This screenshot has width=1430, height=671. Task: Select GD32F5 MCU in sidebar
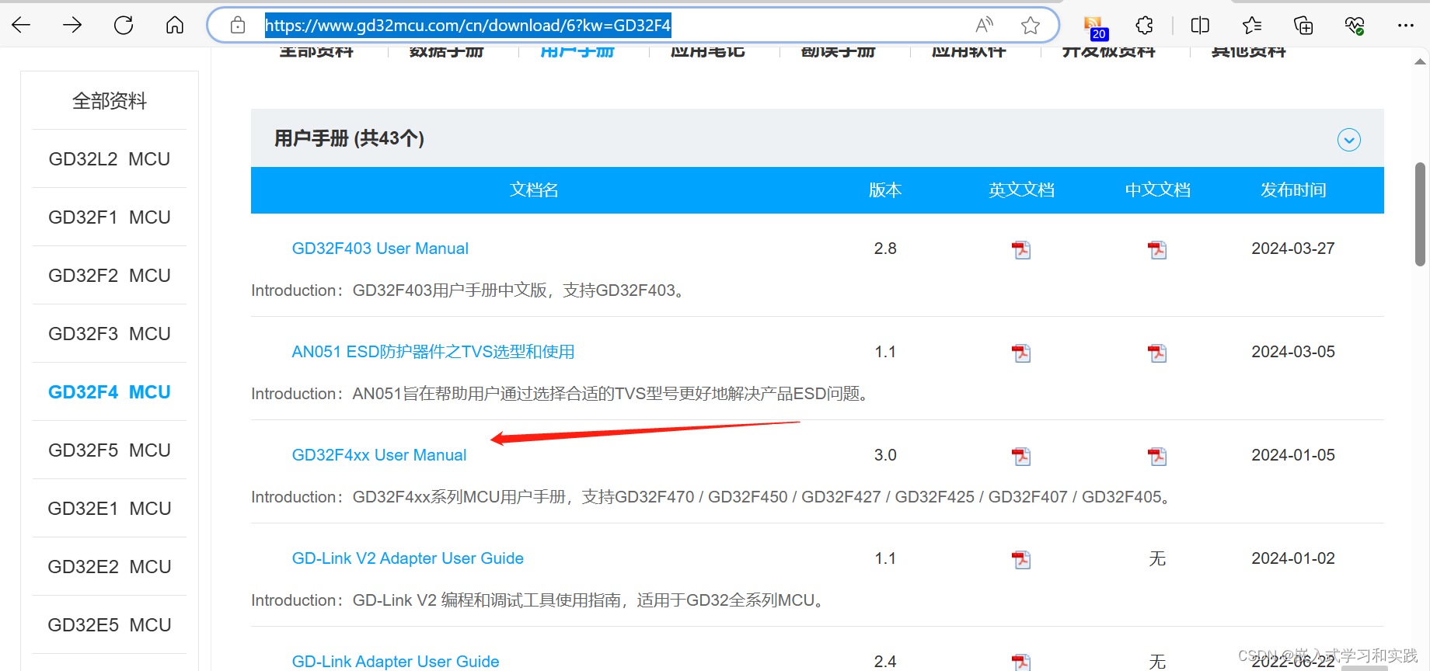pyautogui.click(x=110, y=450)
